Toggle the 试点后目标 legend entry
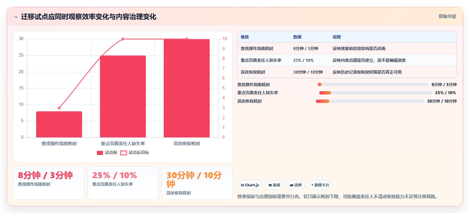 [x=135, y=153]
